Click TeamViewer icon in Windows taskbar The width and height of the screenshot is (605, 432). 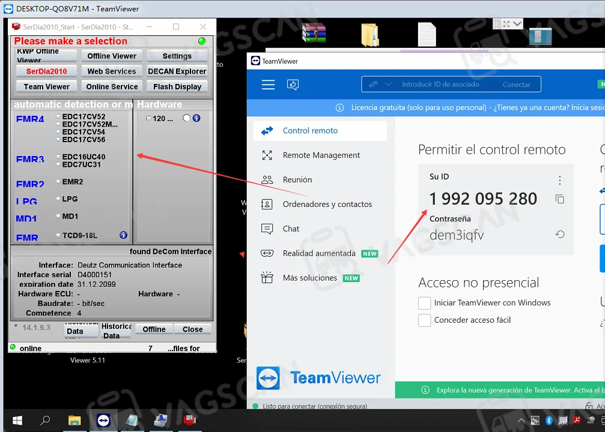pyautogui.click(x=103, y=420)
